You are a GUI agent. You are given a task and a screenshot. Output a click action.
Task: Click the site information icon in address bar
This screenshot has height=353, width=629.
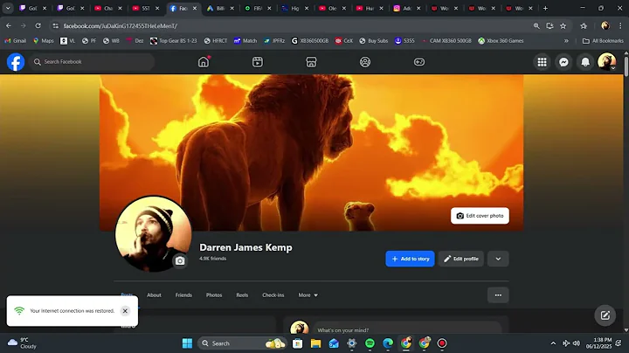tap(56, 25)
